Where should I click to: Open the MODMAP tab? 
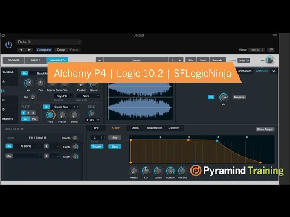click(x=174, y=128)
